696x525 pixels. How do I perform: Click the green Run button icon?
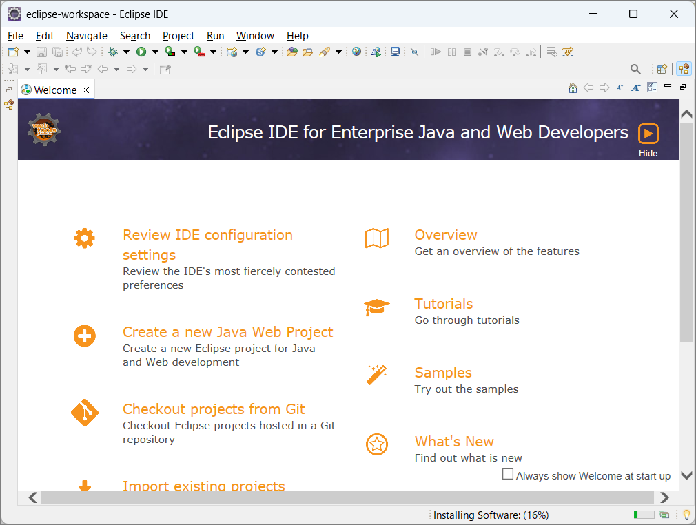point(141,52)
